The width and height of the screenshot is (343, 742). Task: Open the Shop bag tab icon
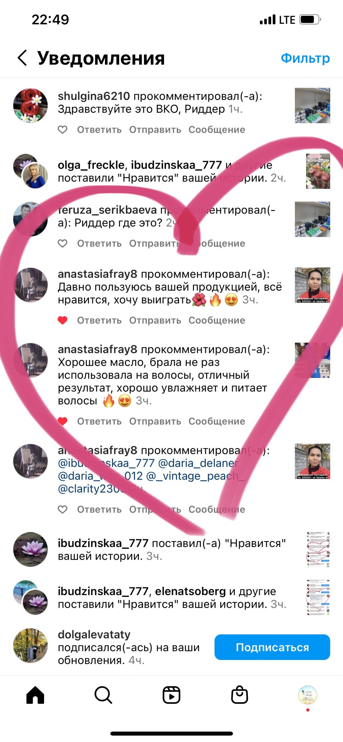click(x=239, y=694)
